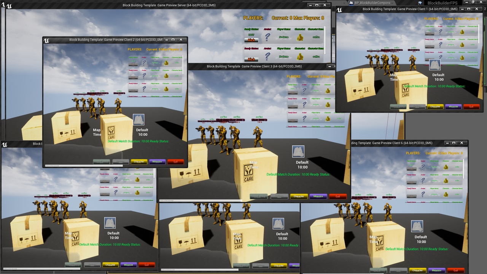Click Default map thumbnail in bottom-left preview window
The height and width of the screenshot is (274, 487).
110,223
